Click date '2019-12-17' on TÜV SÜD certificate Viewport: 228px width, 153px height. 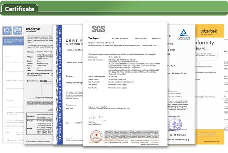point(78,123)
